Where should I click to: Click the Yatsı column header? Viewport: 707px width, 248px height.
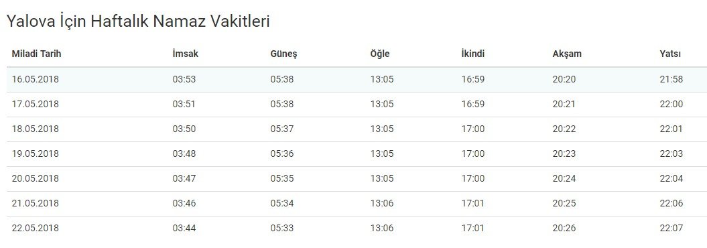(670, 54)
